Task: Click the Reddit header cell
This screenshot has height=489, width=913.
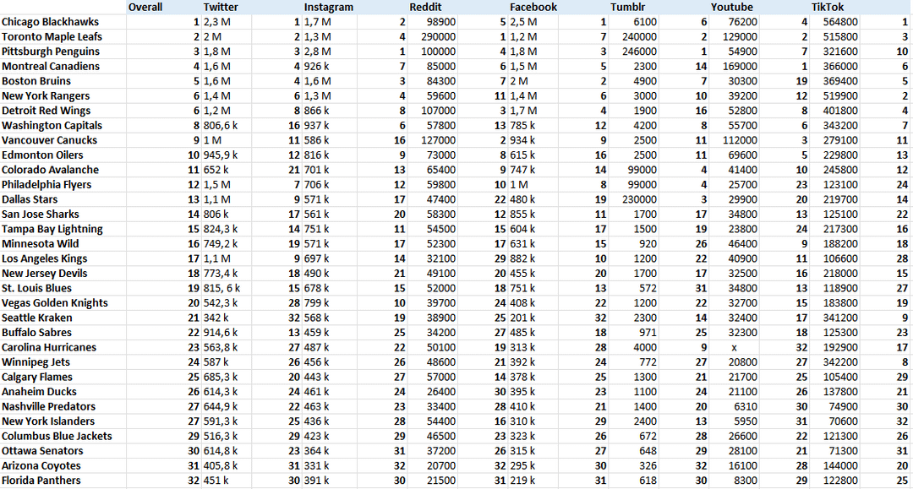Action: click(425, 8)
